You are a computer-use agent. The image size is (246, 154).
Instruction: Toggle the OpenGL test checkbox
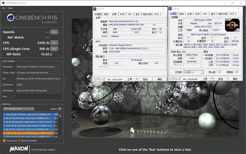tap(60, 32)
